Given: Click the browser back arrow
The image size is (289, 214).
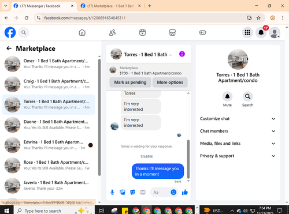Looking at the screenshot, I should (6, 18).
